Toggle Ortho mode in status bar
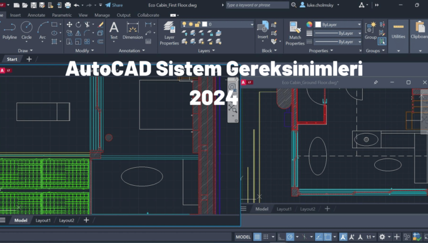The height and width of the screenshot is (243, 428). click(281, 237)
